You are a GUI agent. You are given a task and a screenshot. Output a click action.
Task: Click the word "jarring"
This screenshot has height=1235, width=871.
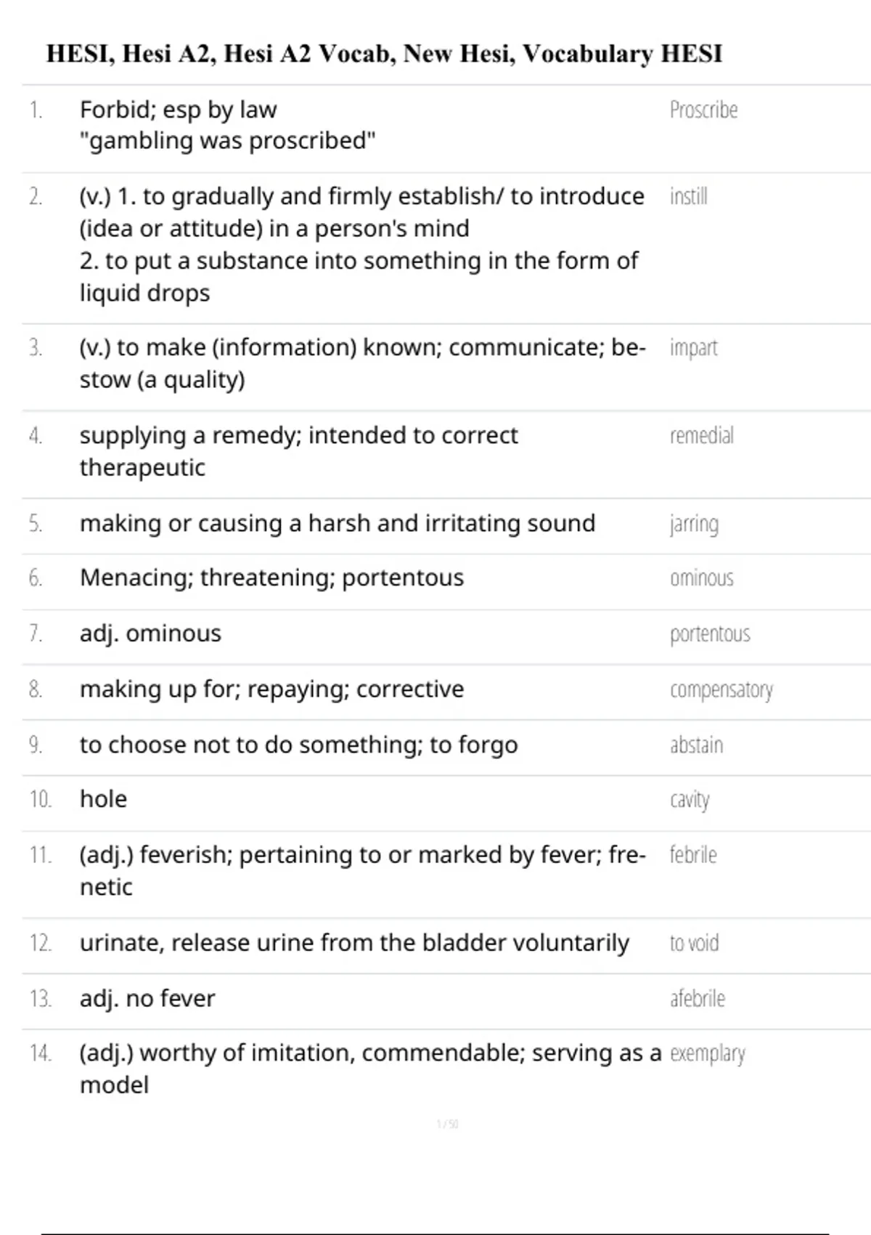tap(694, 524)
